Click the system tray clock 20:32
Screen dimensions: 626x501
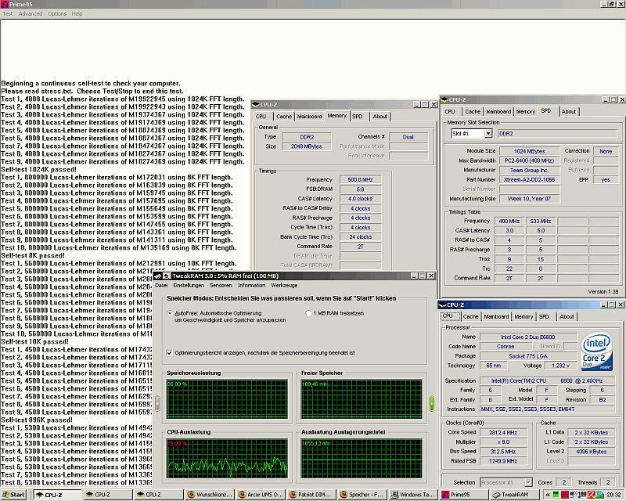[614, 495]
